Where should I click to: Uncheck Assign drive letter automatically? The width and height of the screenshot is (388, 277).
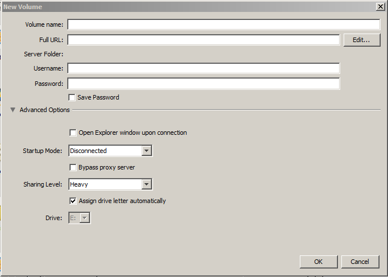[73, 201]
